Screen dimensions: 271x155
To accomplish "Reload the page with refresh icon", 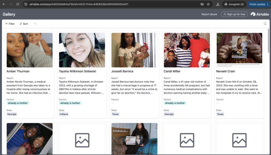I will (17, 4).
